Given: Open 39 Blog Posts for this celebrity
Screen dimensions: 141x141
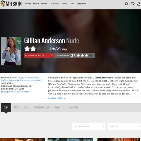Looking at the screenshot, I should pyautogui.click(x=15, y=92).
